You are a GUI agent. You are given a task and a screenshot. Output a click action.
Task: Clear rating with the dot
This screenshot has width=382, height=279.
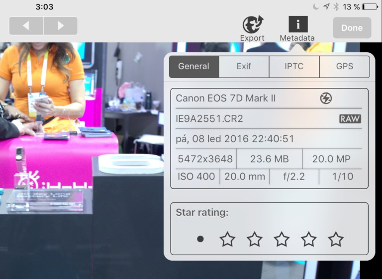point(200,239)
